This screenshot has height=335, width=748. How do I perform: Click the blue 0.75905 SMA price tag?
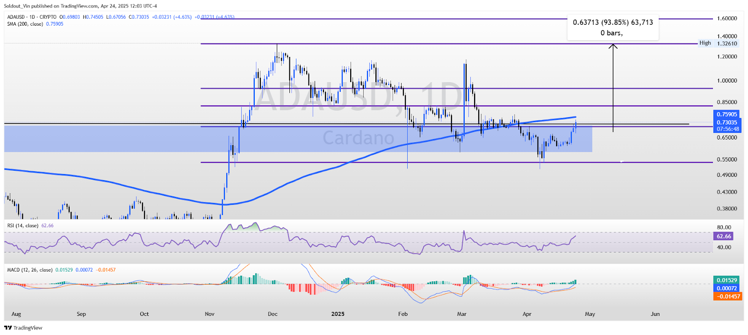[x=727, y=114]
